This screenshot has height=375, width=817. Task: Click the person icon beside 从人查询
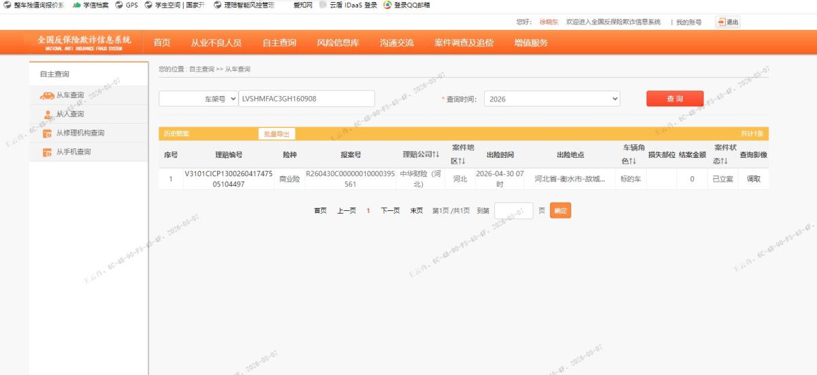point(48,114)
